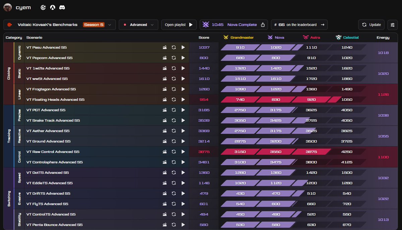Viewport: 402px width, 230px height.
Task: Play VT Penta Bounce Advanced S5 scenario
Action: click(x=183, y=225)
